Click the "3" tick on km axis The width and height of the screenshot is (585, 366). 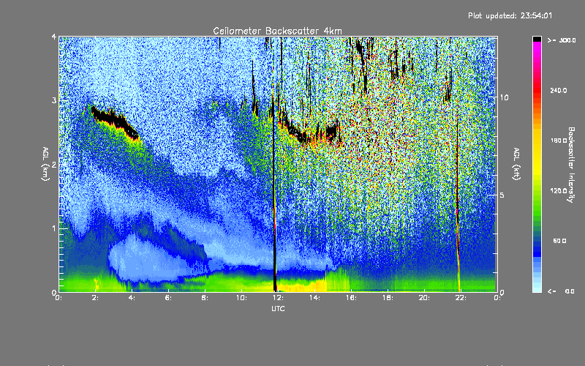[x=54, y=100]
